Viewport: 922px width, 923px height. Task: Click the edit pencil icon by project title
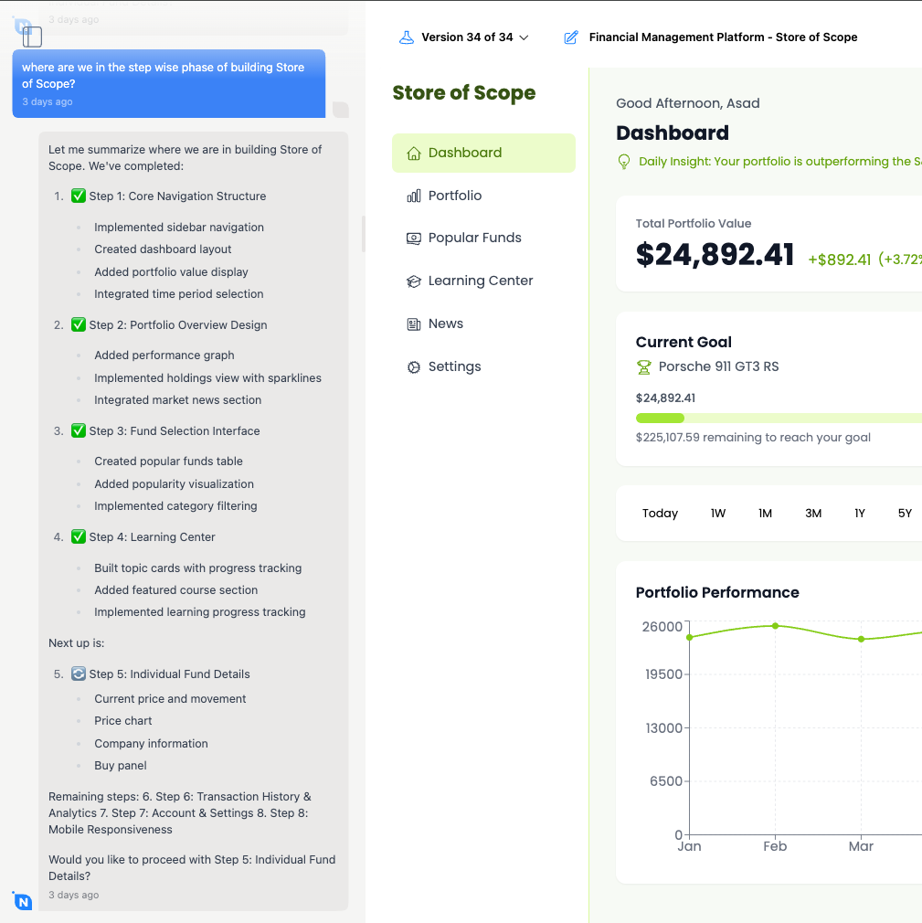point(571,37)
